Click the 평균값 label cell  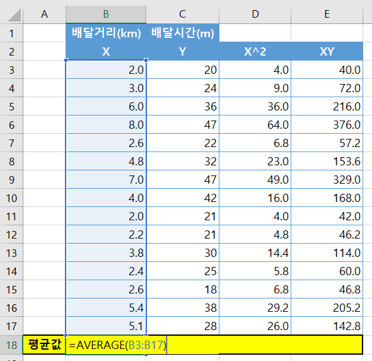tap(44, 345)
